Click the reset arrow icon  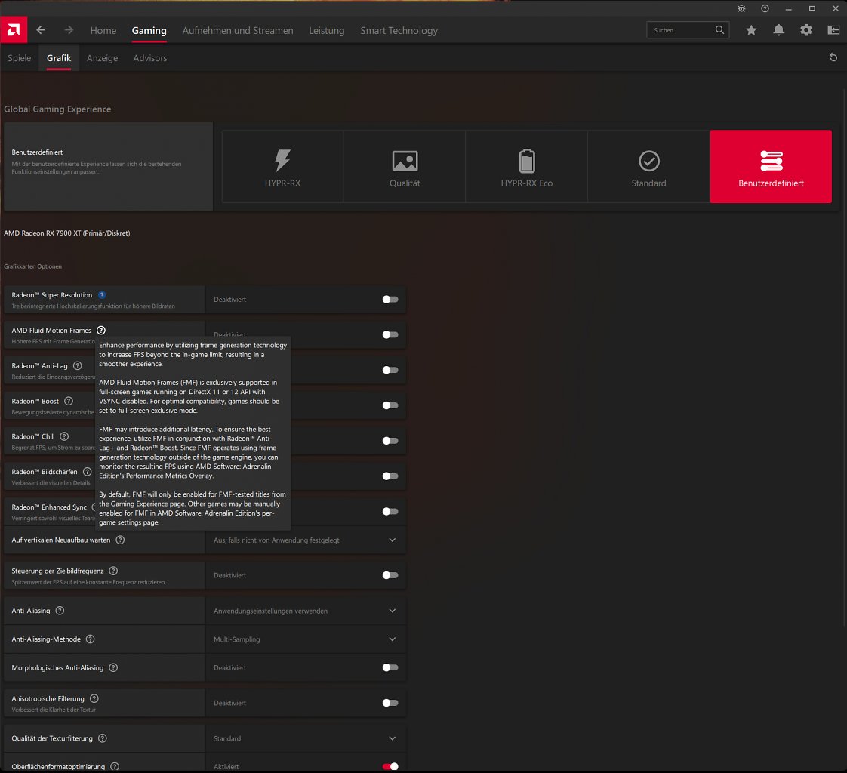(x=833, y=57)
